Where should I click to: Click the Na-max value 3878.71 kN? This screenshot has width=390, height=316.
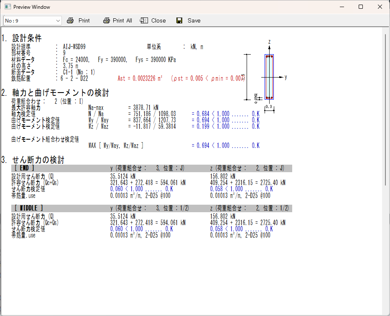click(x=146, y=108)
